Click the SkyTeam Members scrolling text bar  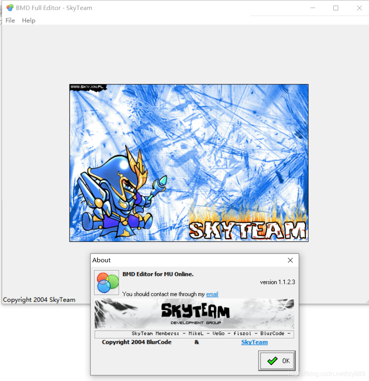click(x=194, y=334)
